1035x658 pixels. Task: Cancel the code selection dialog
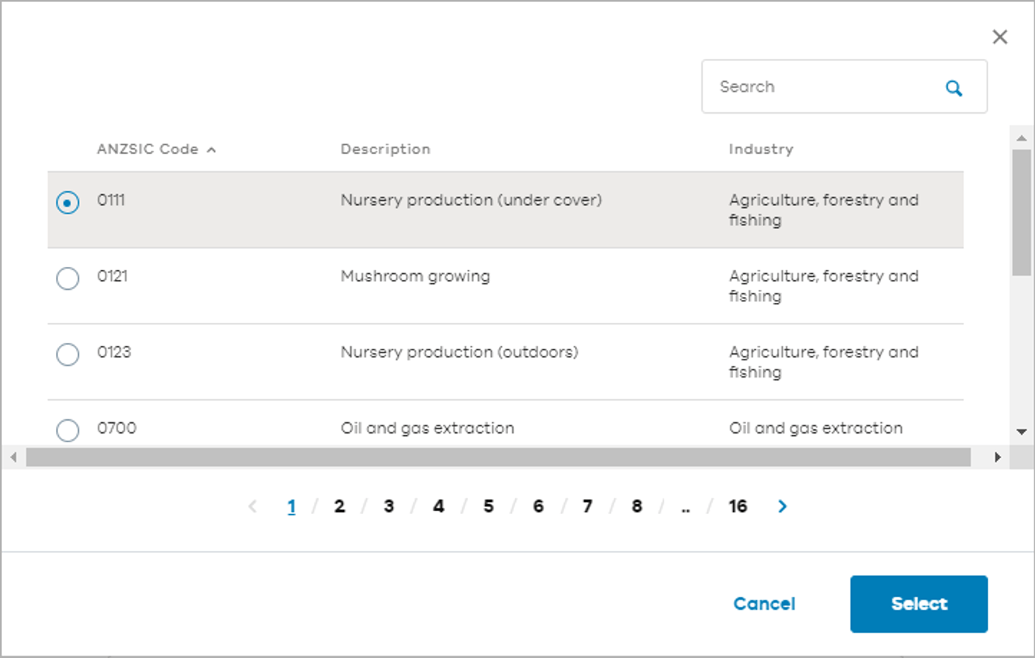[x=763, y=604]
